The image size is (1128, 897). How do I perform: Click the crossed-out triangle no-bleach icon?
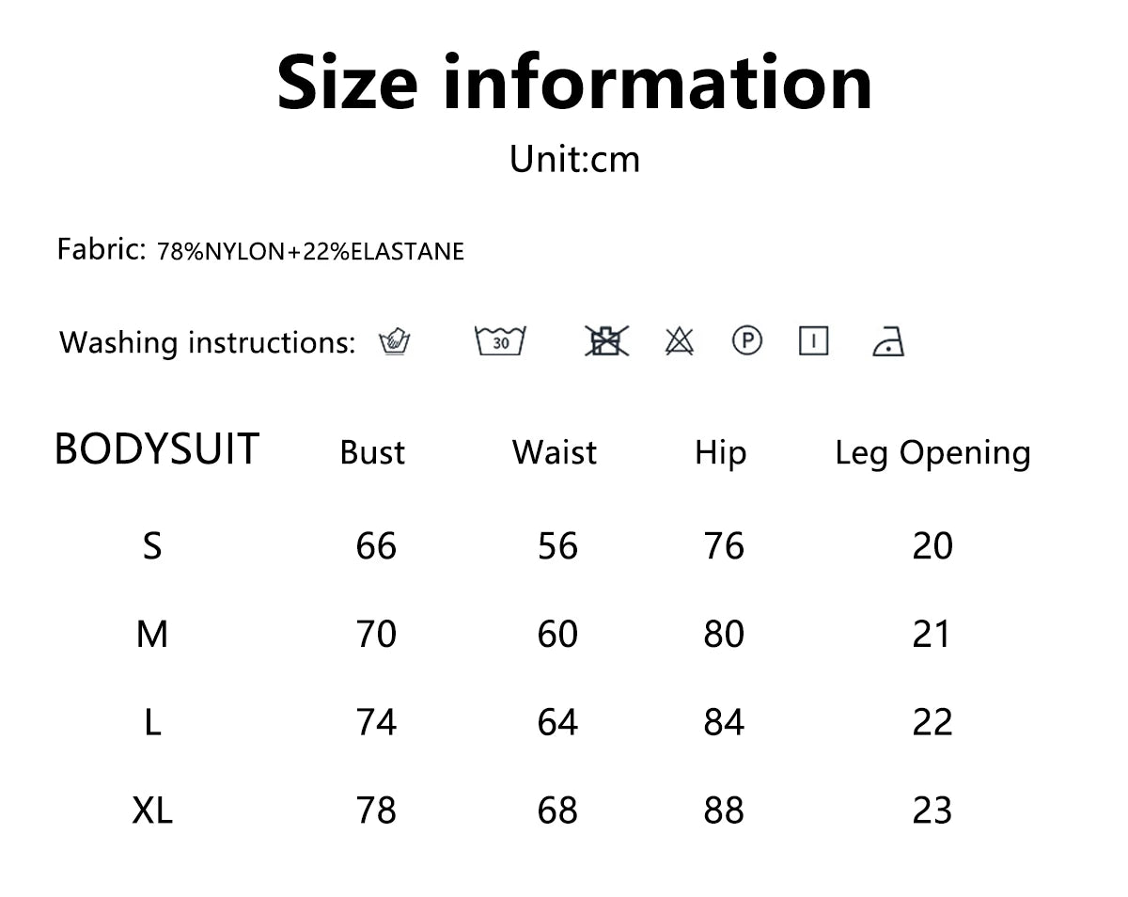679,340
